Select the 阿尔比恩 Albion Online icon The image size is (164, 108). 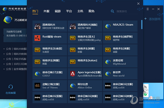(73, 86)
